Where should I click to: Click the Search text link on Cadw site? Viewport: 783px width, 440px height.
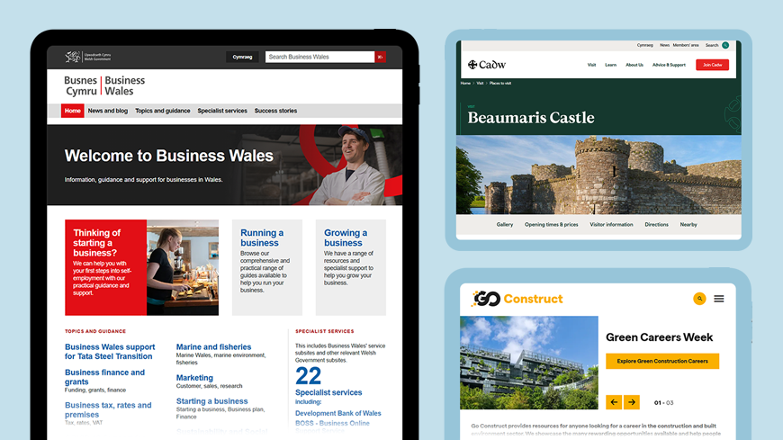pyautogui.click(x=712, y=46)
